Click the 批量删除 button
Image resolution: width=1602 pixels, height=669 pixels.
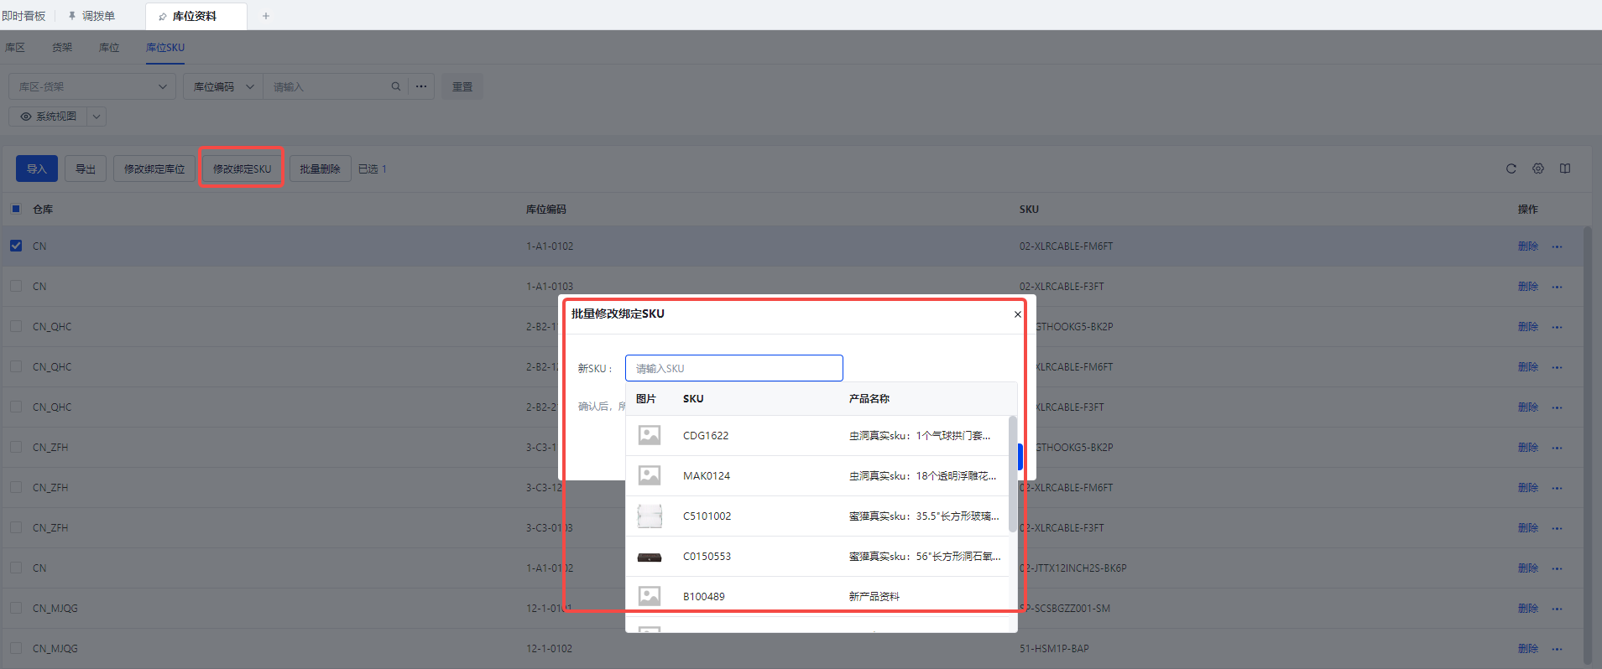321,169
